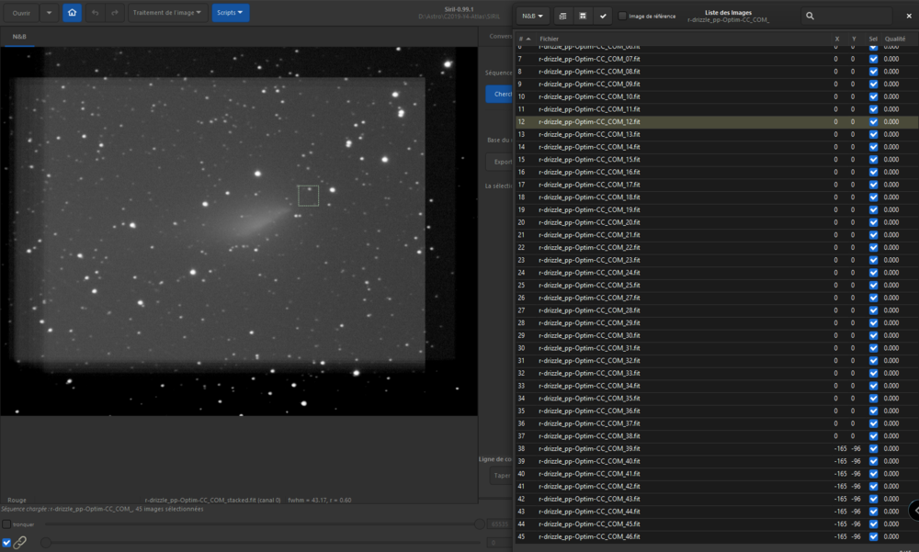This screenshot has height=552, width=919.
Task: Toggle the 'tronquer' checkbox
Action: coord(6,524)
